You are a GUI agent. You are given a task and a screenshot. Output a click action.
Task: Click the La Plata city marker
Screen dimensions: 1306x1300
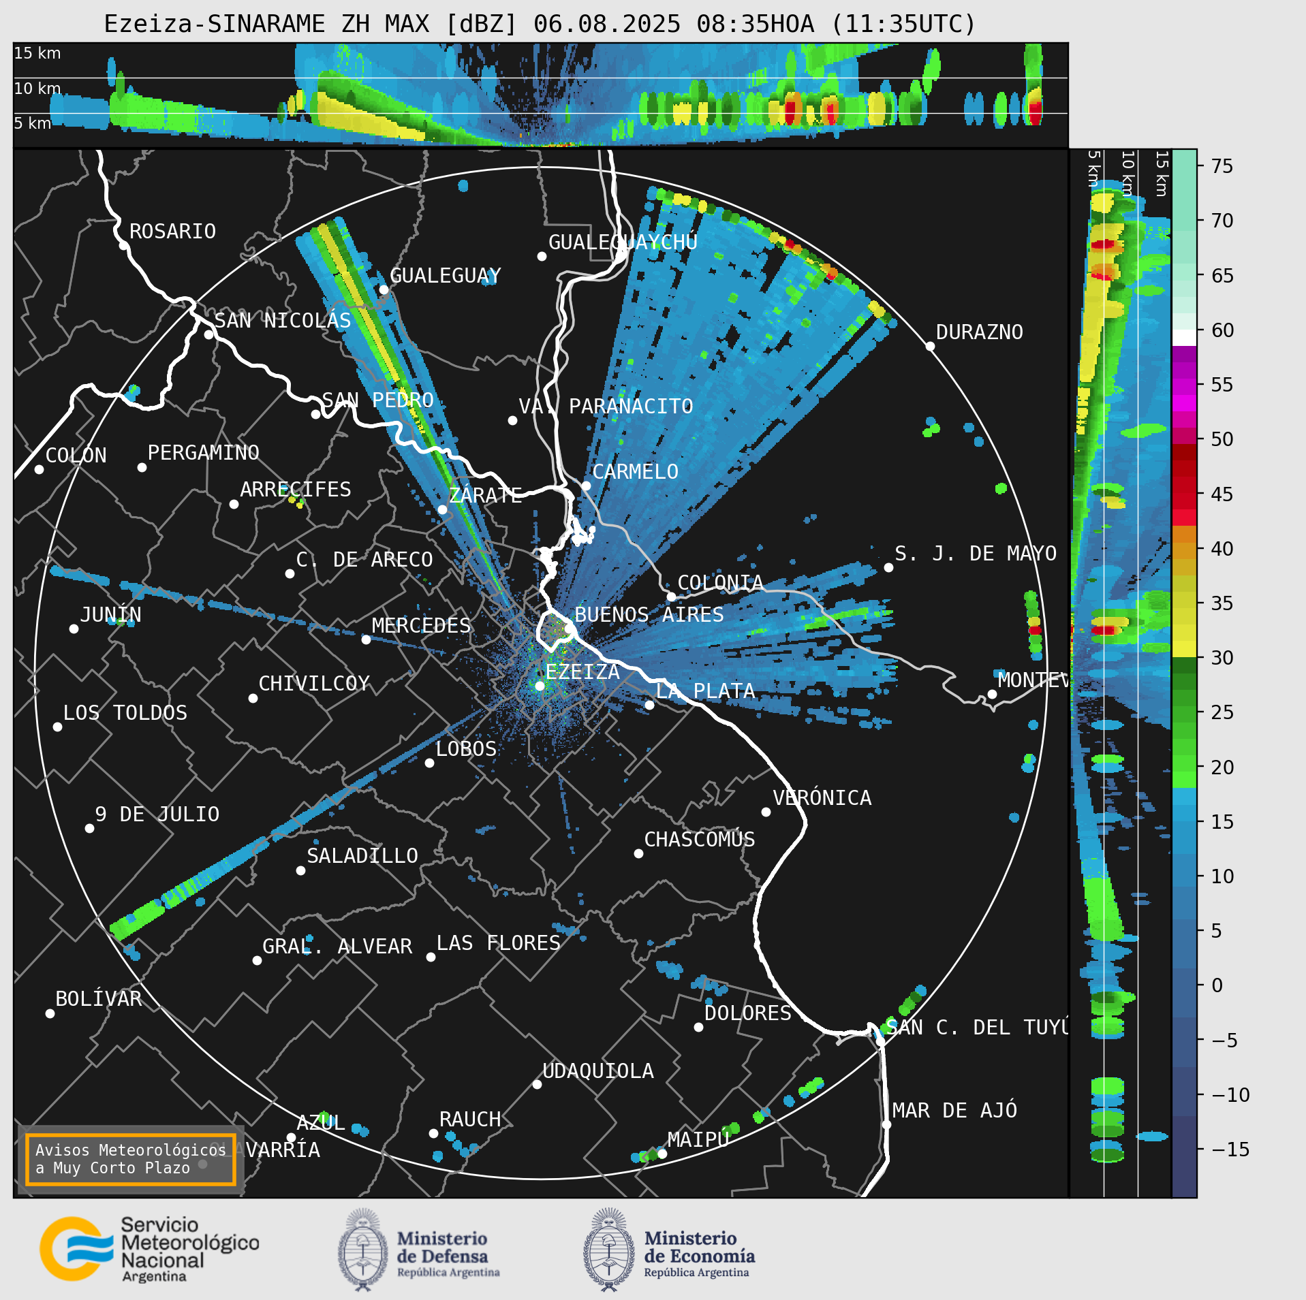pos(649,705)
